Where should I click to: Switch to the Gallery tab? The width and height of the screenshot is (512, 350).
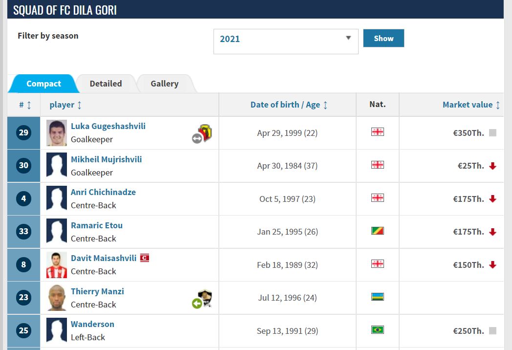pos(164,84)
